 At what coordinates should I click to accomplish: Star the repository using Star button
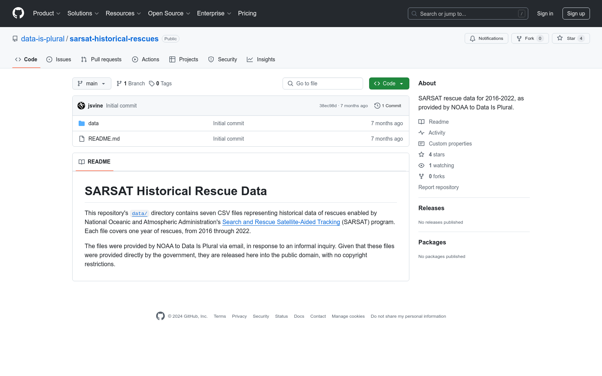coord(571,38)
